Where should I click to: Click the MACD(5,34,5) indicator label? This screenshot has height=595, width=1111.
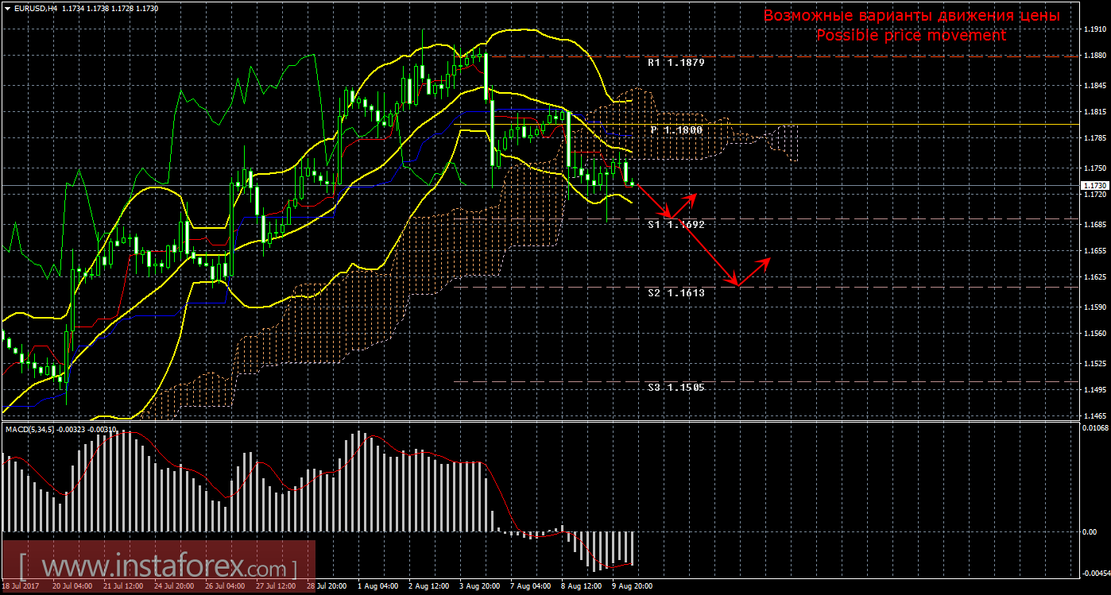(32, 430)
